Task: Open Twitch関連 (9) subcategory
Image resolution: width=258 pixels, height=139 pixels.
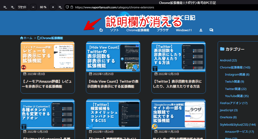Action: click(234, 82)
